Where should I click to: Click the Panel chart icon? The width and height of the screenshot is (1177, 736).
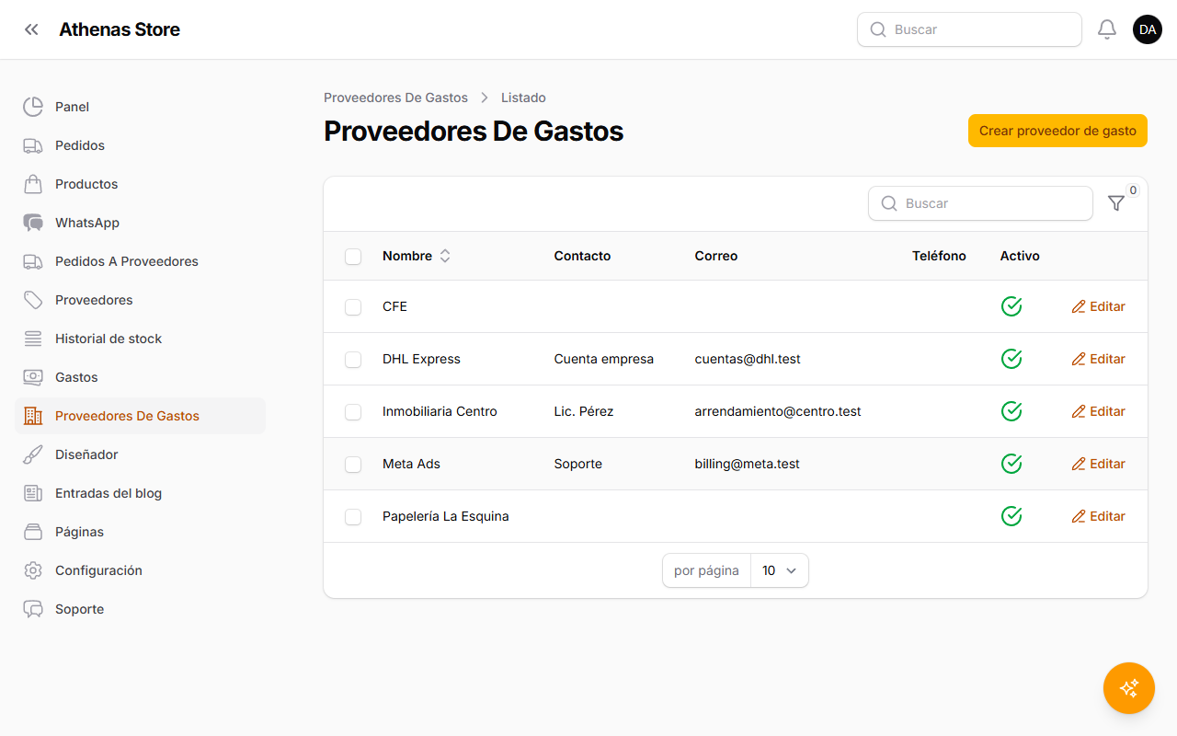(x=33, y=107)
